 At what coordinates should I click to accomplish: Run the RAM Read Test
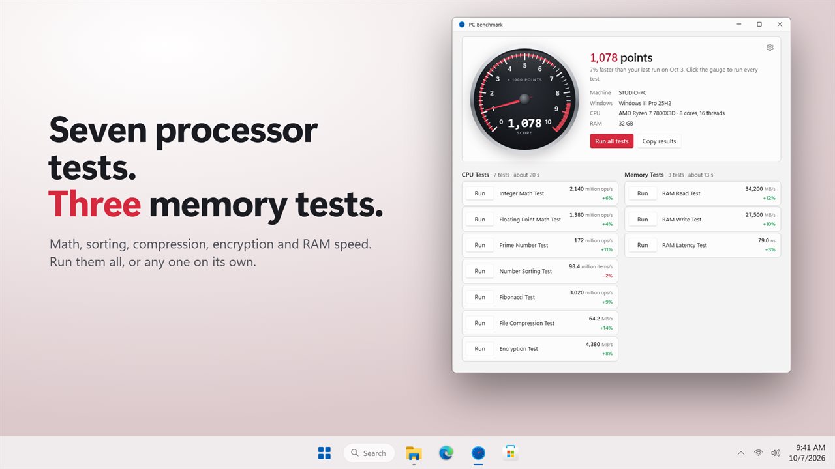tap(643, 193)
